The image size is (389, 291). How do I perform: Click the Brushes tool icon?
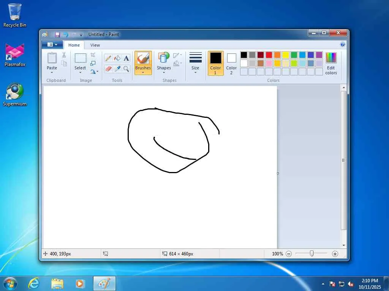click(x=143, y=59)
